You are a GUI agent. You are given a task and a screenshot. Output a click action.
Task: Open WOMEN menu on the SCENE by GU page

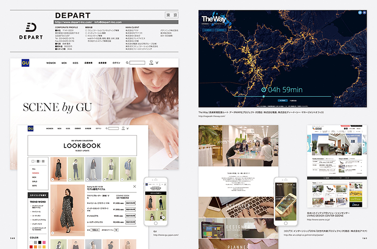[51, 63]
